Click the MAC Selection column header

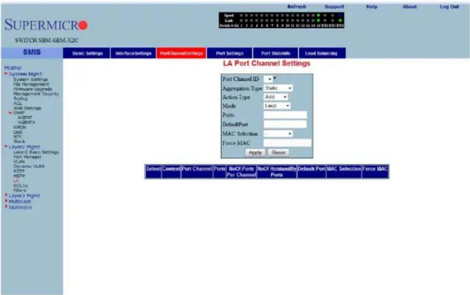click(344, 172)
